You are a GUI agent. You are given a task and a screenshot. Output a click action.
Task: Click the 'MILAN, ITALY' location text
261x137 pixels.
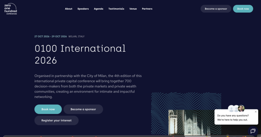(x=76, y=37)
